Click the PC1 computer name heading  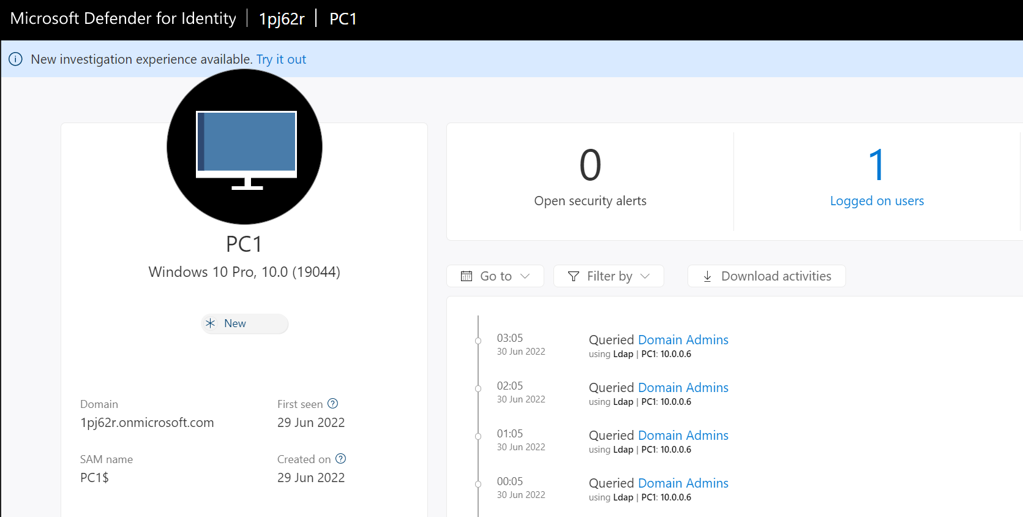click(244, 244)
